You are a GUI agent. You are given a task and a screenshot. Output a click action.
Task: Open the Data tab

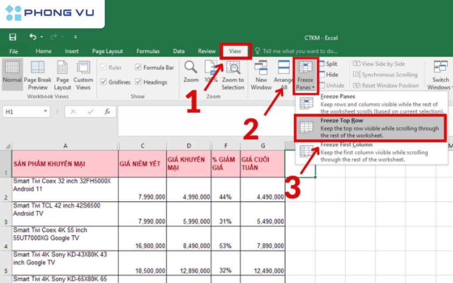[179, 51]
